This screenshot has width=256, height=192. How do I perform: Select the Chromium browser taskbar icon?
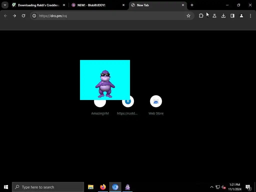[x=115, y=187]
